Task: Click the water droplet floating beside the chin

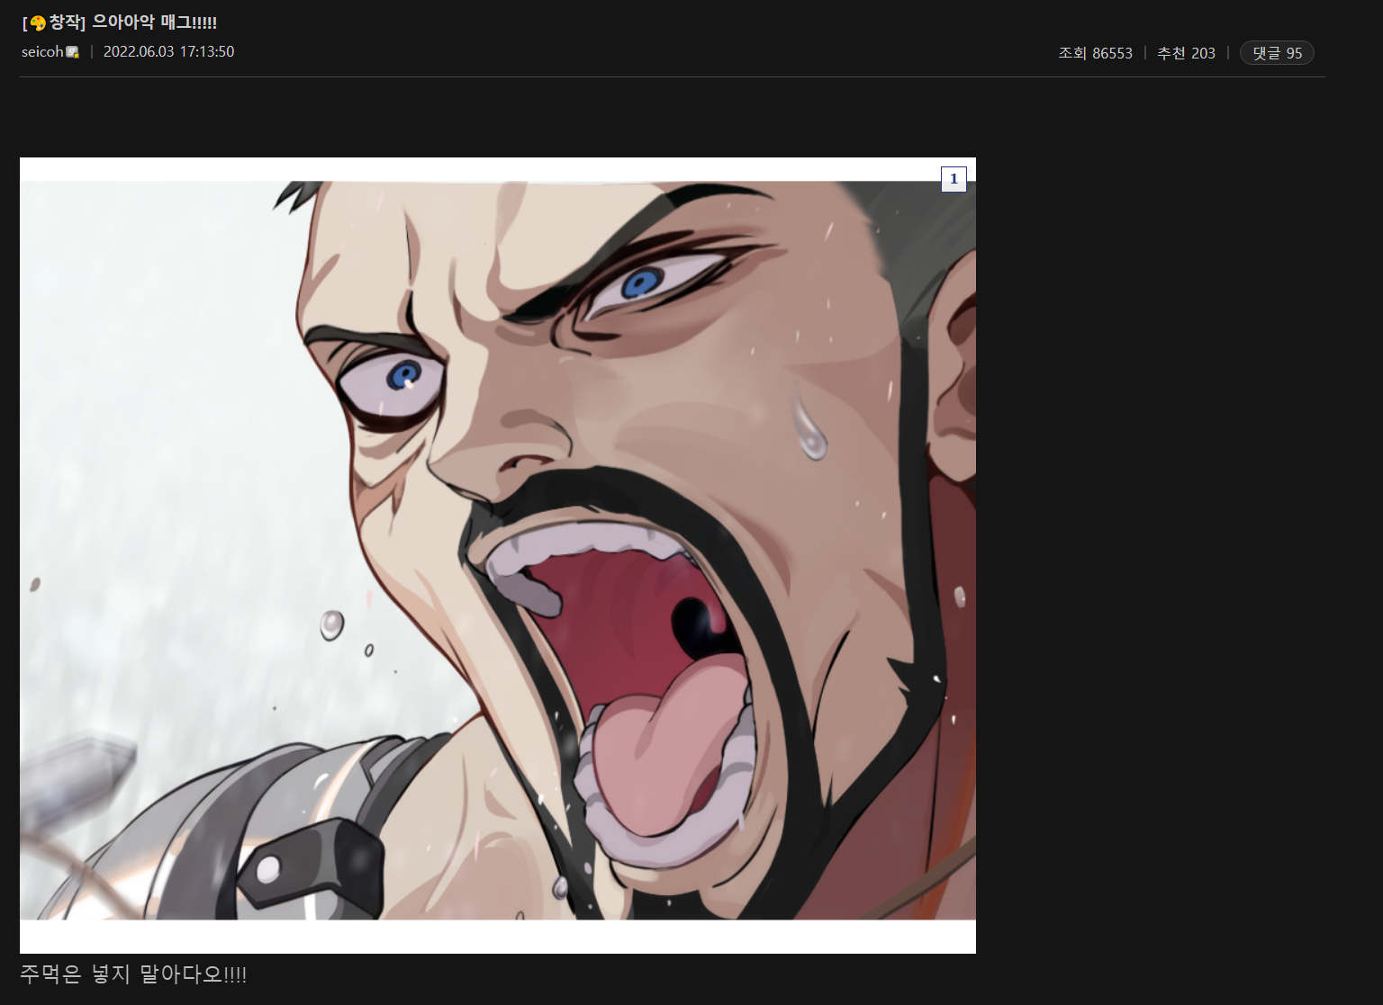Action: 331,624
